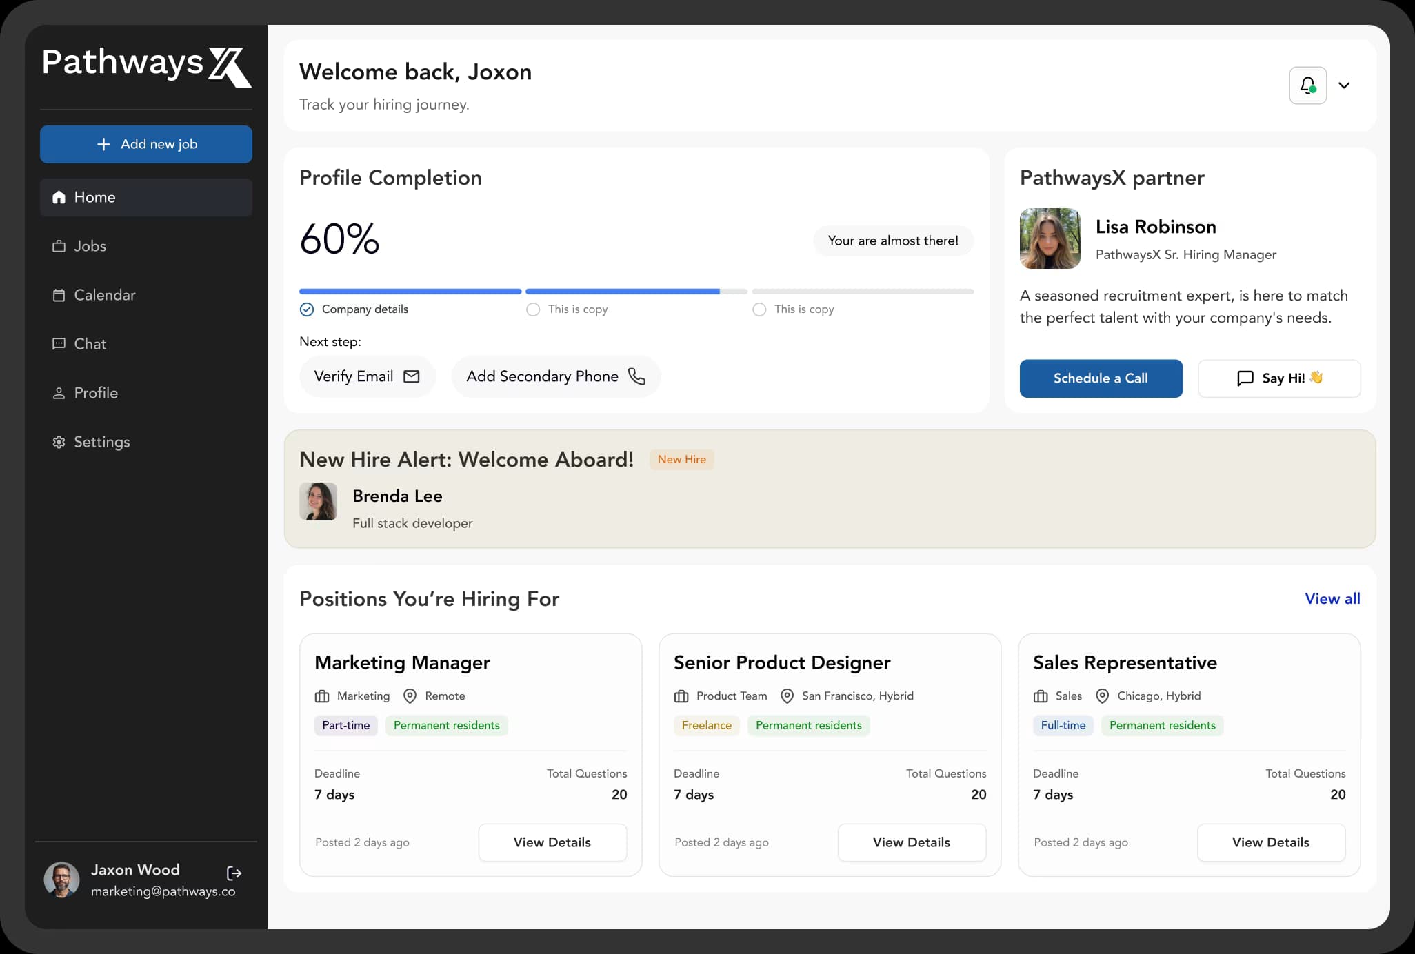Click the notification bell icon
This screenshot has height=954, width=1415.
(1307, 85)
